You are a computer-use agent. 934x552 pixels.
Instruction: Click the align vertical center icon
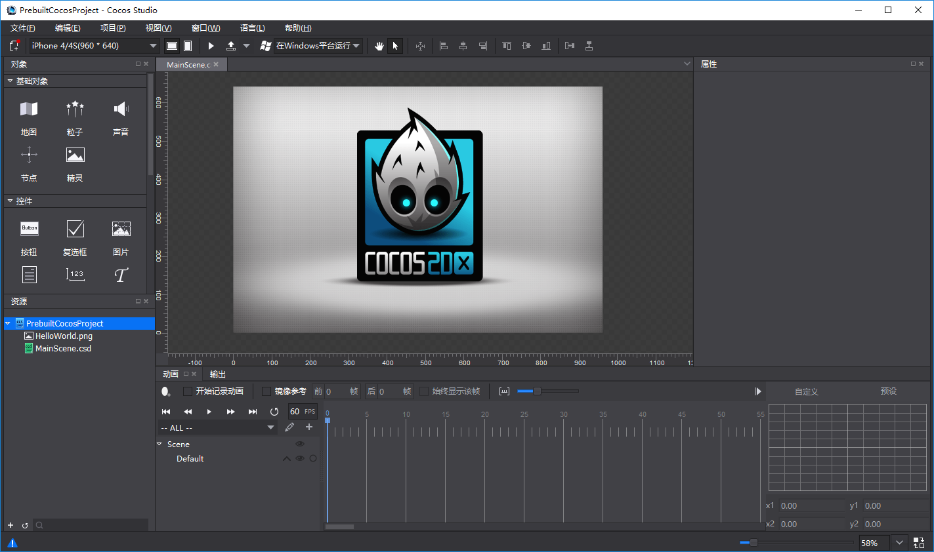[526, 46]
